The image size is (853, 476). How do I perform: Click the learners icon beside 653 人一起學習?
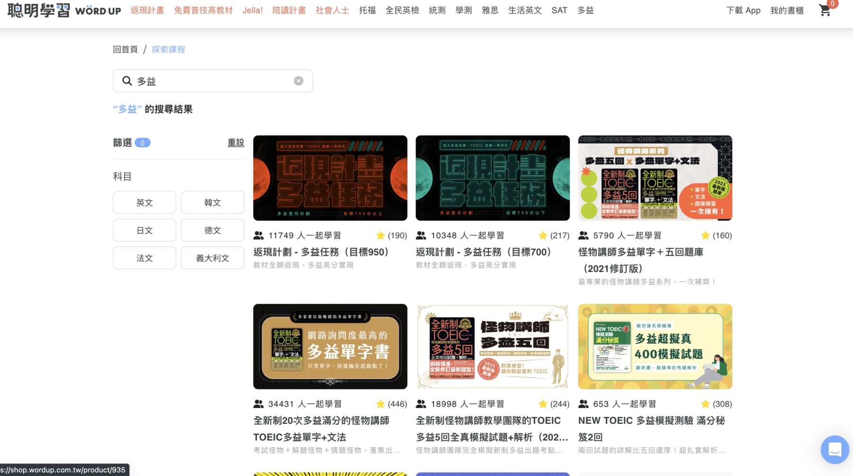[583, 404]
